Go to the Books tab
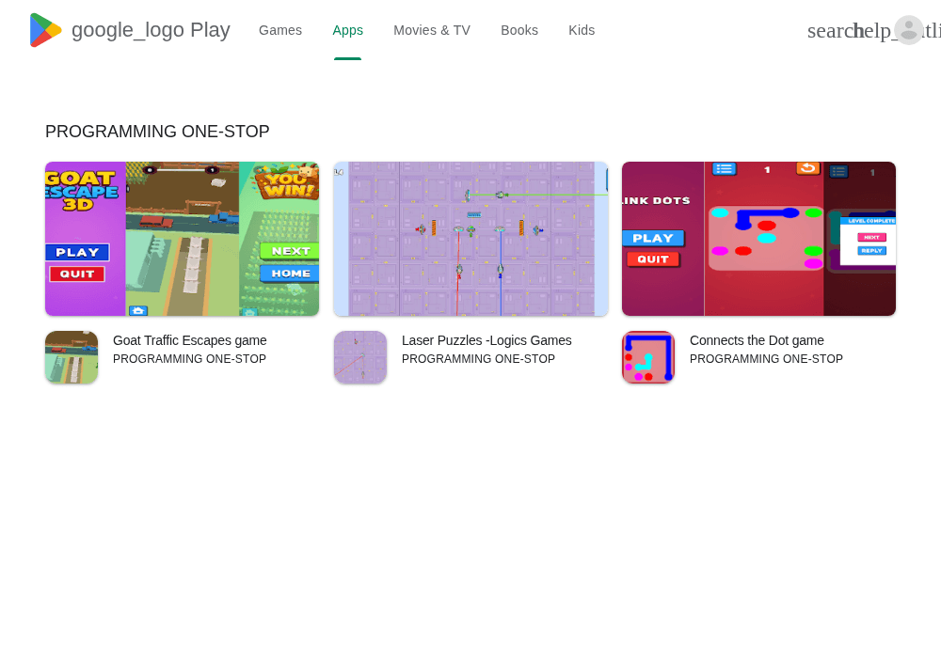Screen dimensions: 941x658 (519, 30)
